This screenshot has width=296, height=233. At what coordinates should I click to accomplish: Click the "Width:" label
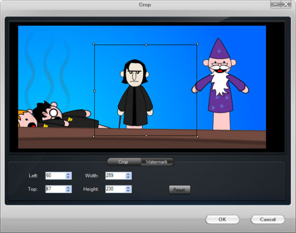pos(92,176)
